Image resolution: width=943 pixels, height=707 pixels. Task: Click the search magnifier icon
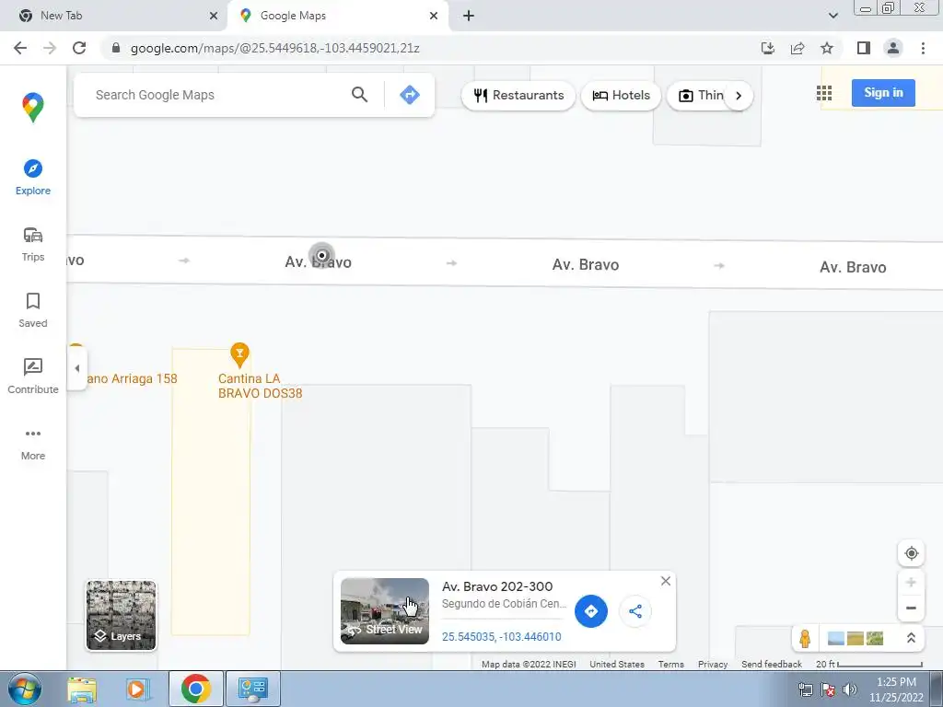pos(360,95)
